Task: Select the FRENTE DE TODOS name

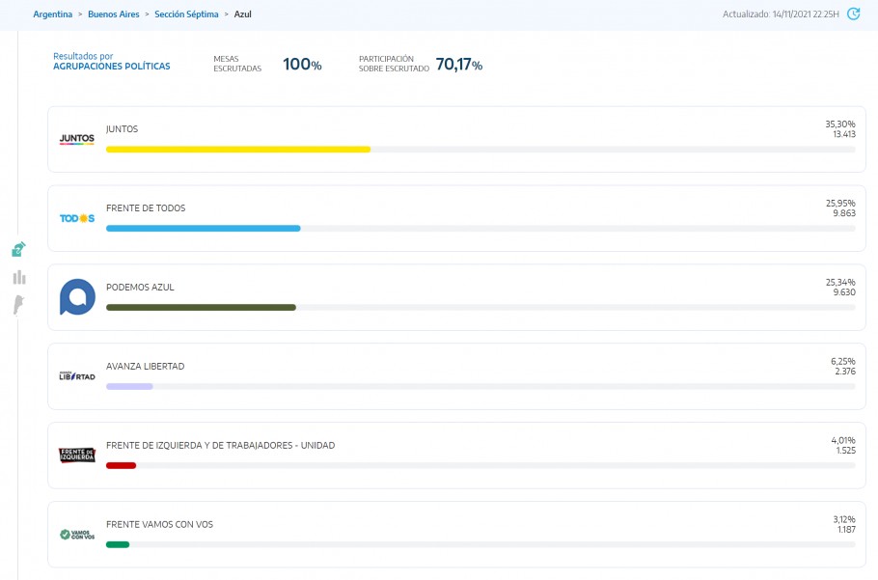Action: pyautogui.click(x=146, y=208)
